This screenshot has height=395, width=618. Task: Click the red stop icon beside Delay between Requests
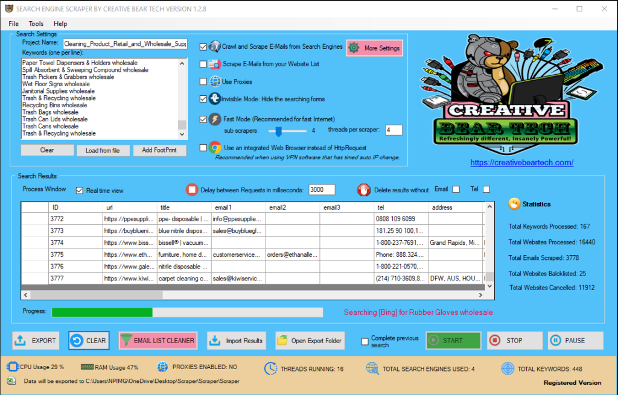coord(192,190)
